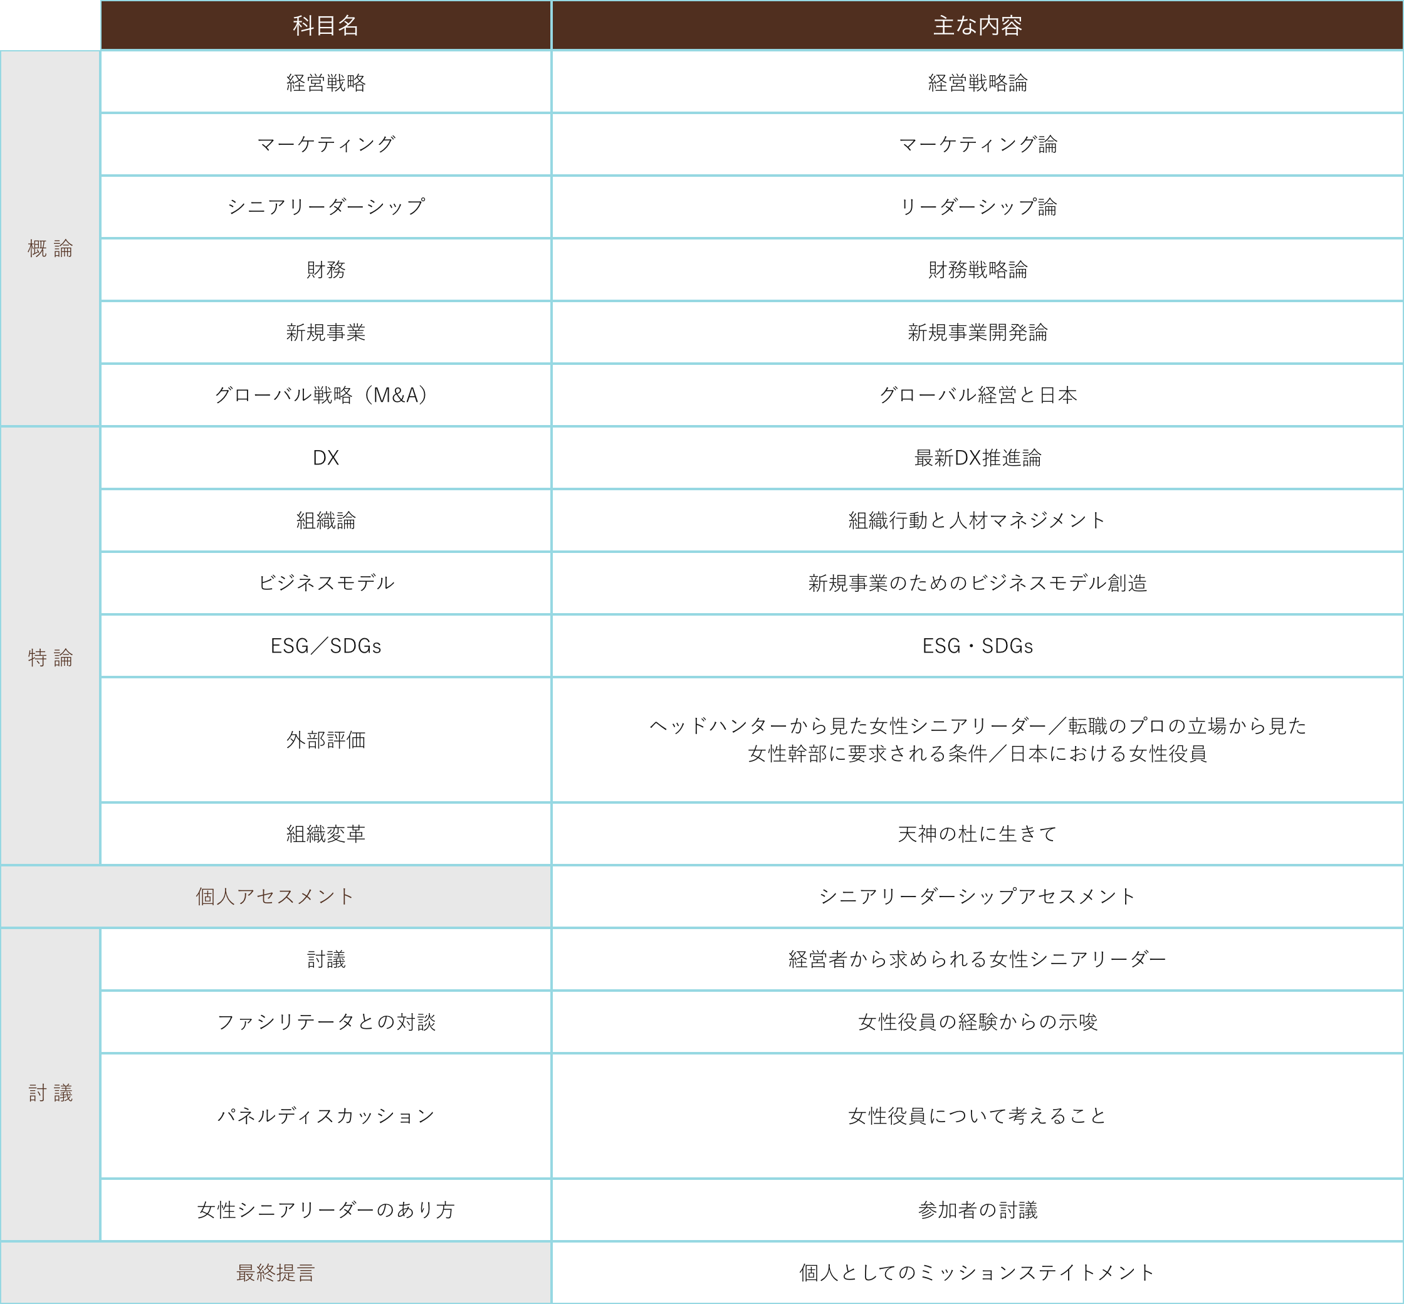Select the 組織行動と人材マネジメント cell
Image resolution: width=1404 pixels, height=1304 pixels.
tap(977, 520)
